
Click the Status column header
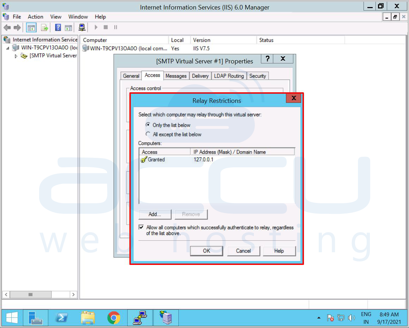coord(301,40)
